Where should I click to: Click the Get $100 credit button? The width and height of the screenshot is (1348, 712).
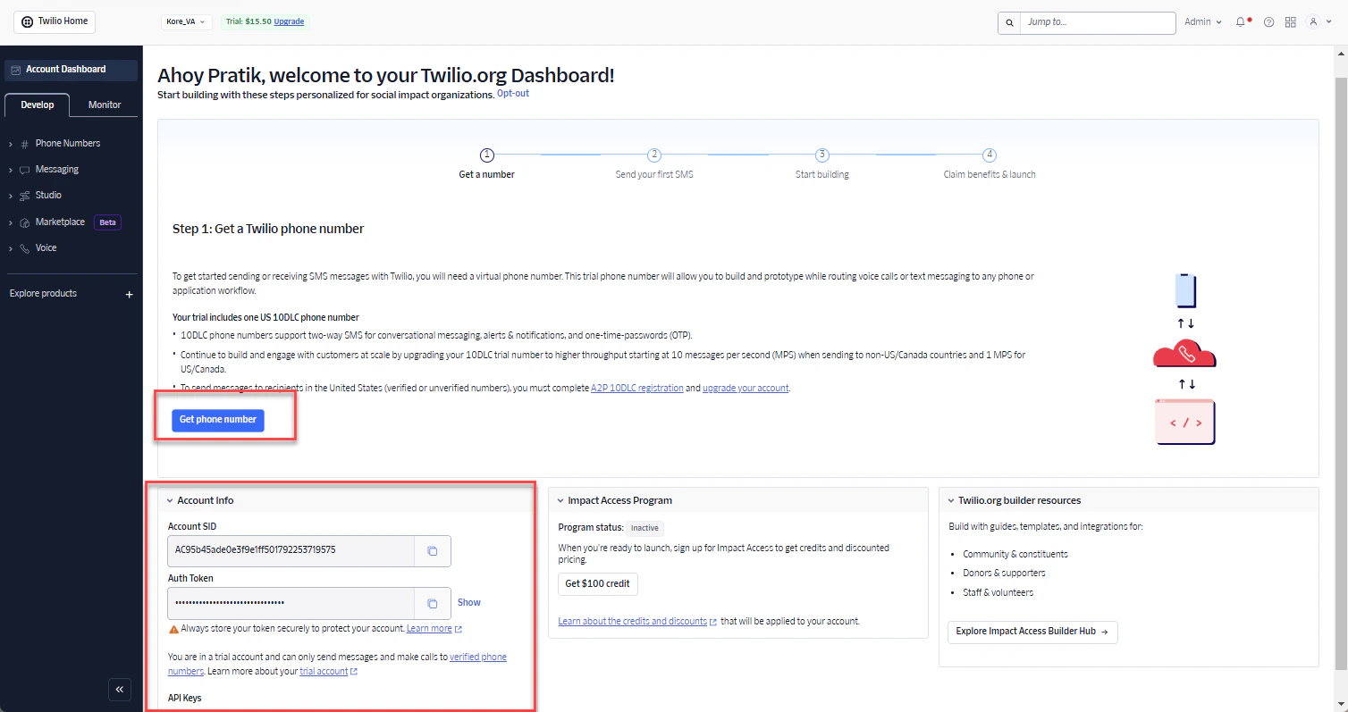[x=598, y=584]
